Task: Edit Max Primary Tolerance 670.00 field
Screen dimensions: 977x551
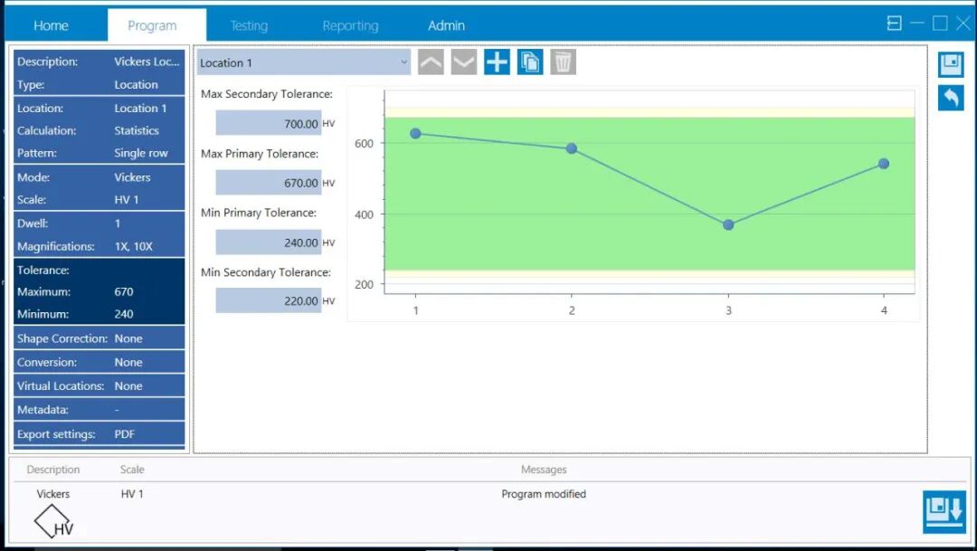Action: tap(269, 183)
